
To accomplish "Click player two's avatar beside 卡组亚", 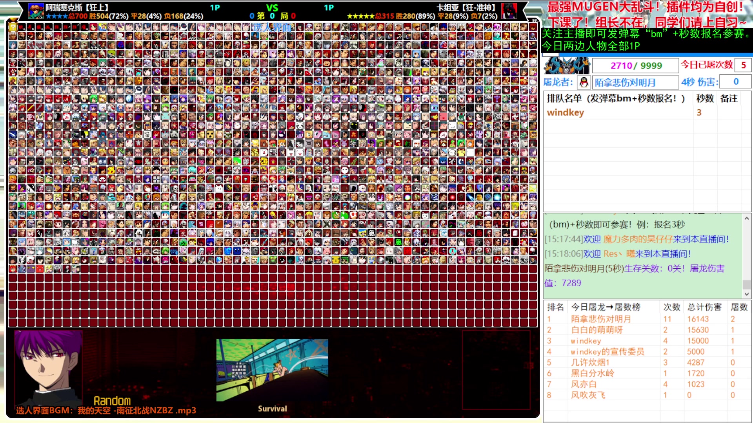I will (509, 11).
